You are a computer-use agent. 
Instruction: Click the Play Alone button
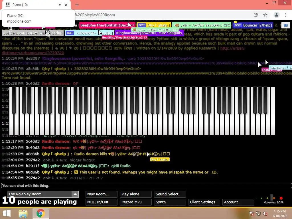click(x=135, y=194)
